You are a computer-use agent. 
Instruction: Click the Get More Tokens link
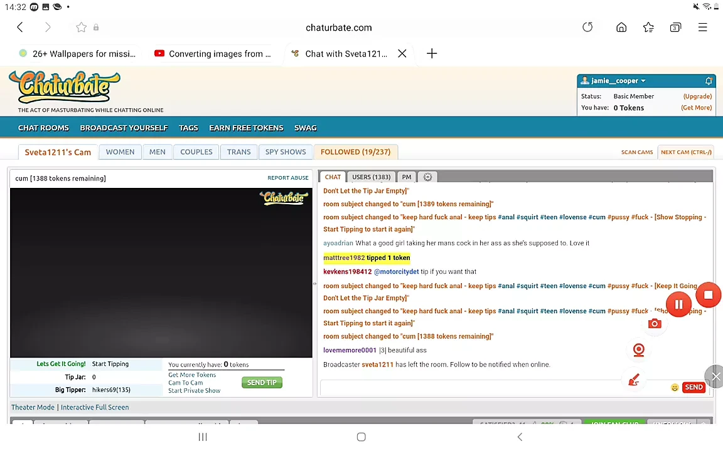192,375
